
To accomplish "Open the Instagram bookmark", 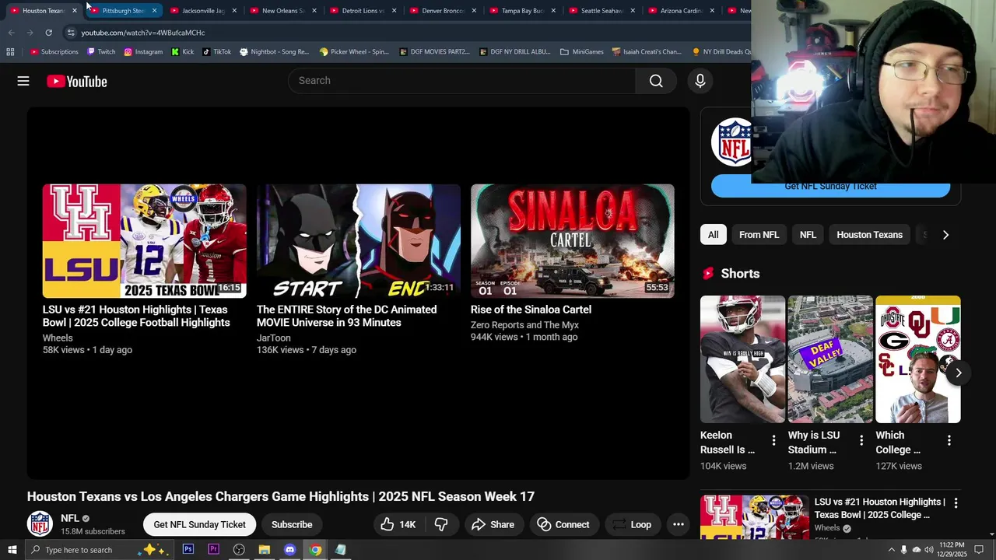I will (x=143, y=52).
